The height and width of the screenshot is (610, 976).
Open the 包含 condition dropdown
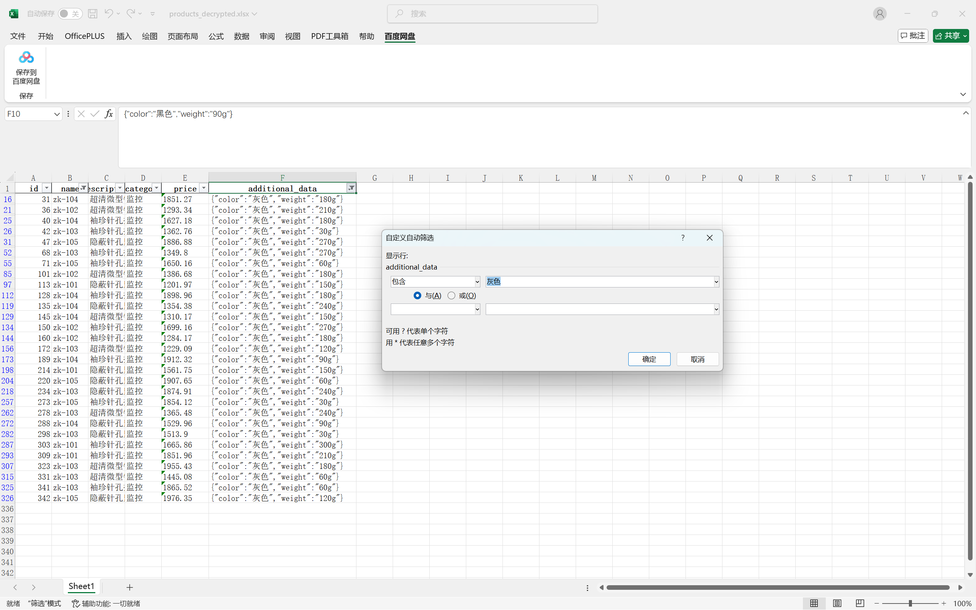[x=477, y=282]
